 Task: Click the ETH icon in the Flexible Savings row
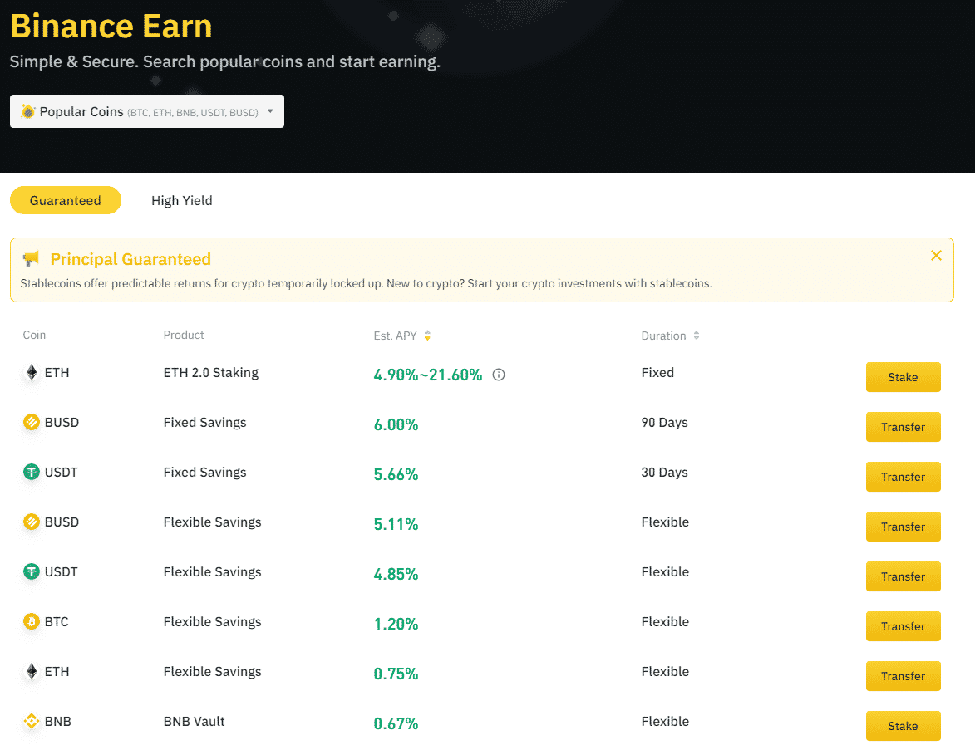click(32, 672)
